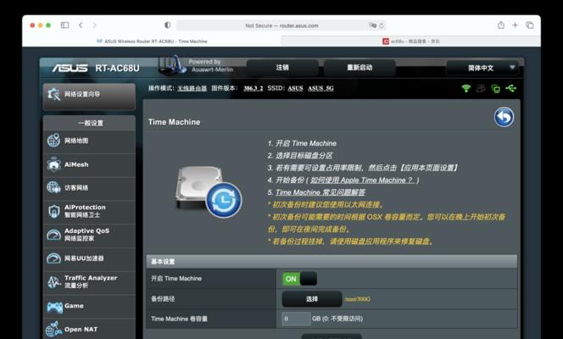This screenshot has width=563, height=339.
Task: Click 选择 to choose backup path
Action: [x=312, y=299]
